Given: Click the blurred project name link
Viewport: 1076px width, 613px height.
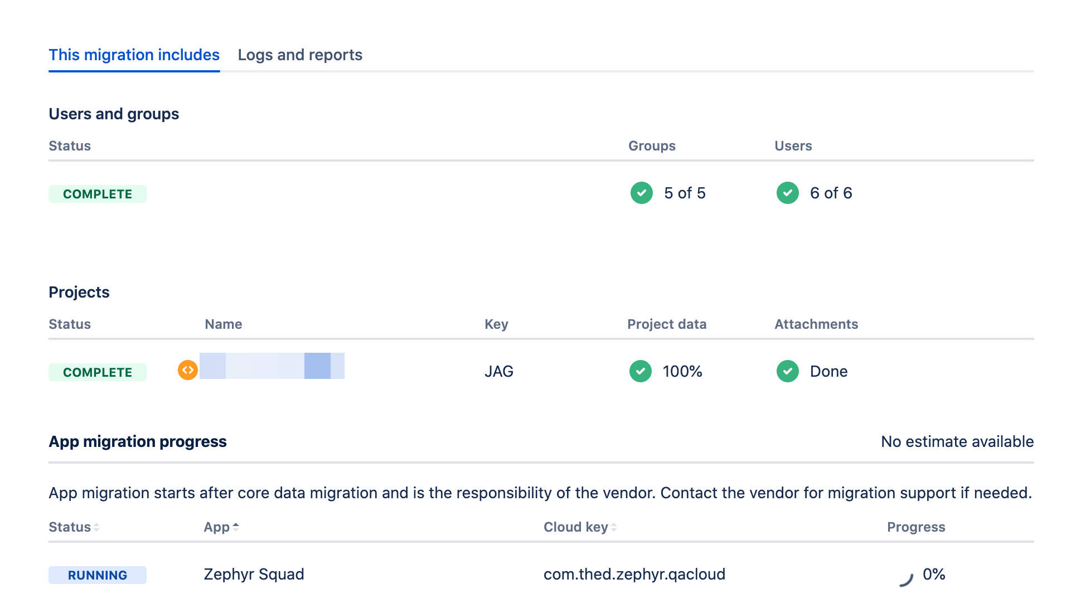Looking at the screenshot, I should [272, 366].
